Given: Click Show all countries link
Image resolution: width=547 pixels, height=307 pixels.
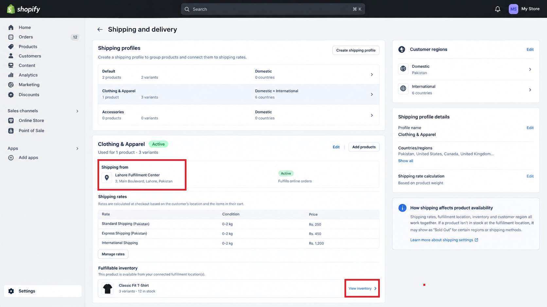Looking at the screenshot, I should click(x=406, y=161).
